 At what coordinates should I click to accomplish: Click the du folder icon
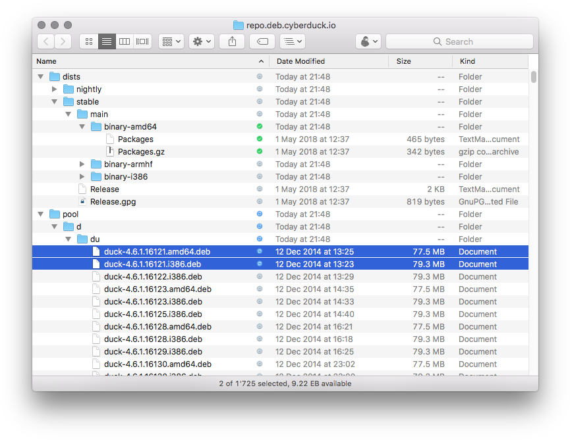(x=82, y=239)
